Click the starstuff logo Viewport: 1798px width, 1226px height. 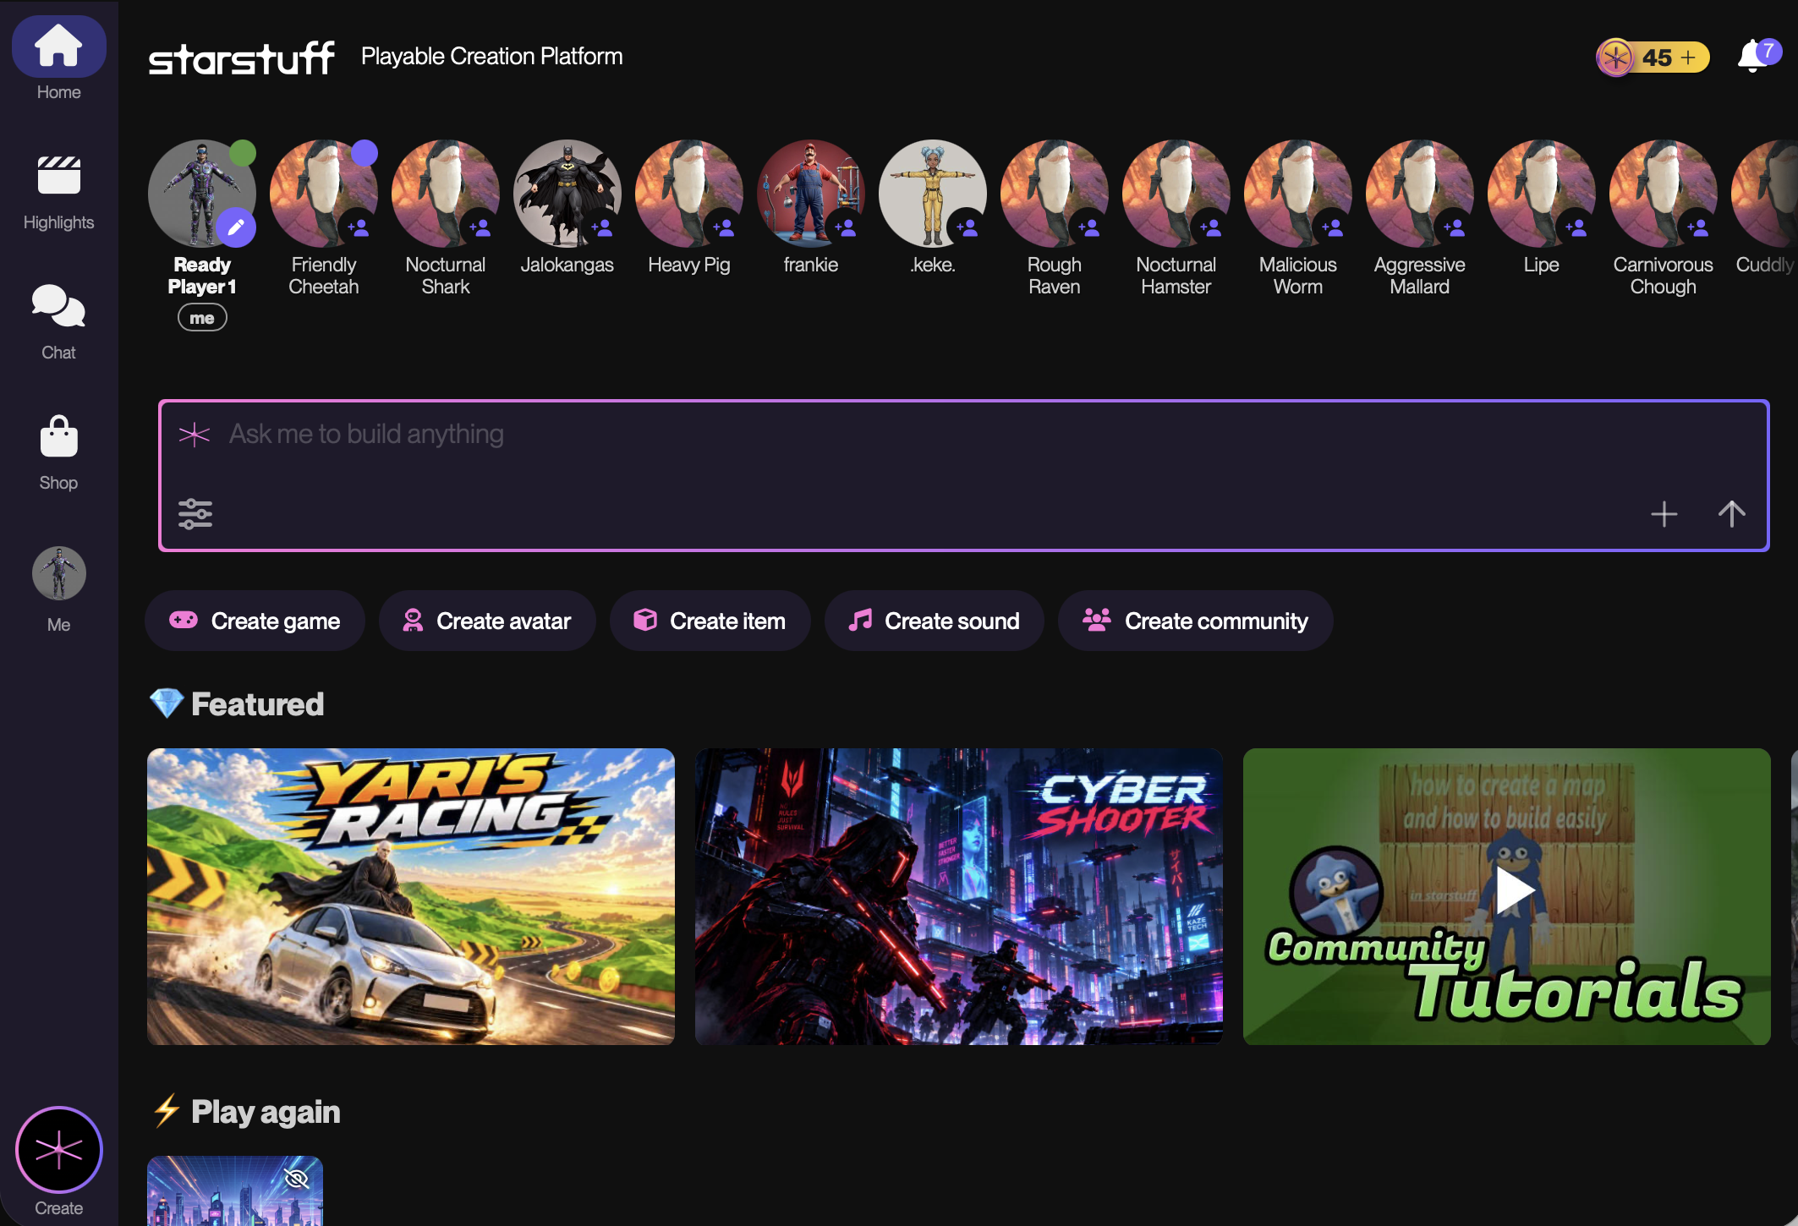(242, 57)
